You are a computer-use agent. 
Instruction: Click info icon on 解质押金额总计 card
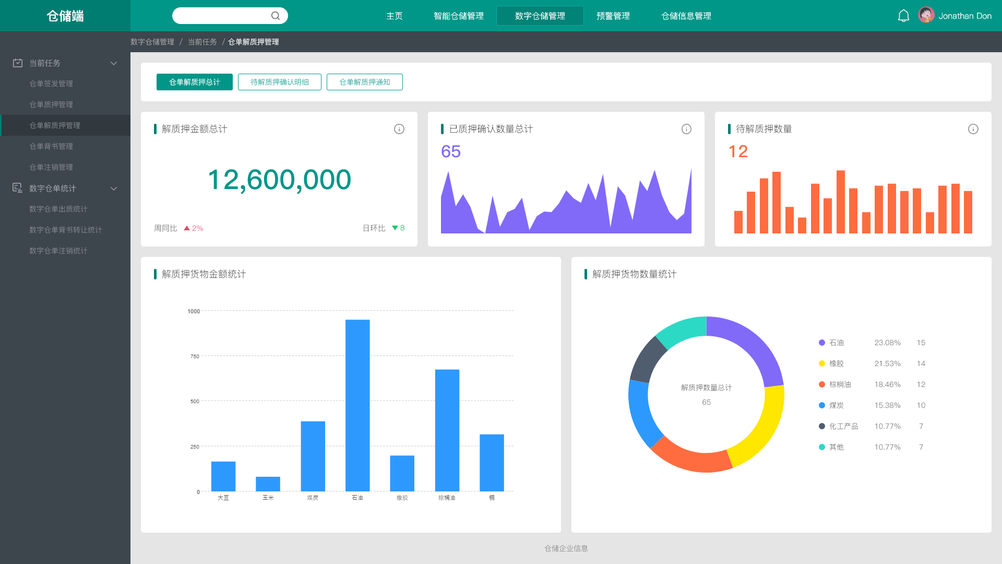tap(399, 129)
